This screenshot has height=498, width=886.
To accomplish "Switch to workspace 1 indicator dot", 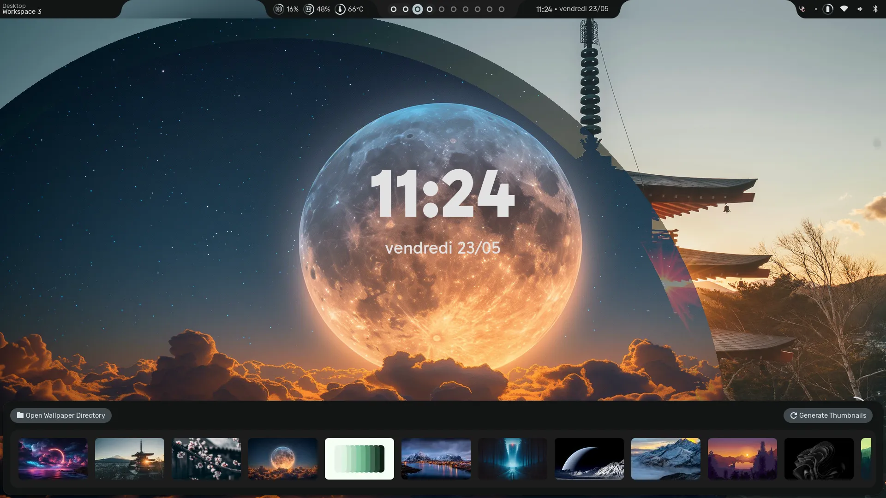I will (394, 9).
